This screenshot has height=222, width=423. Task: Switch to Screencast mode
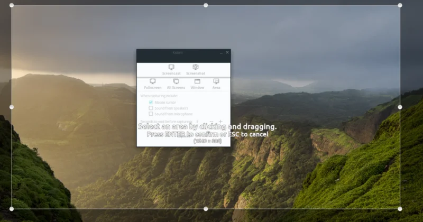(171, 70)
